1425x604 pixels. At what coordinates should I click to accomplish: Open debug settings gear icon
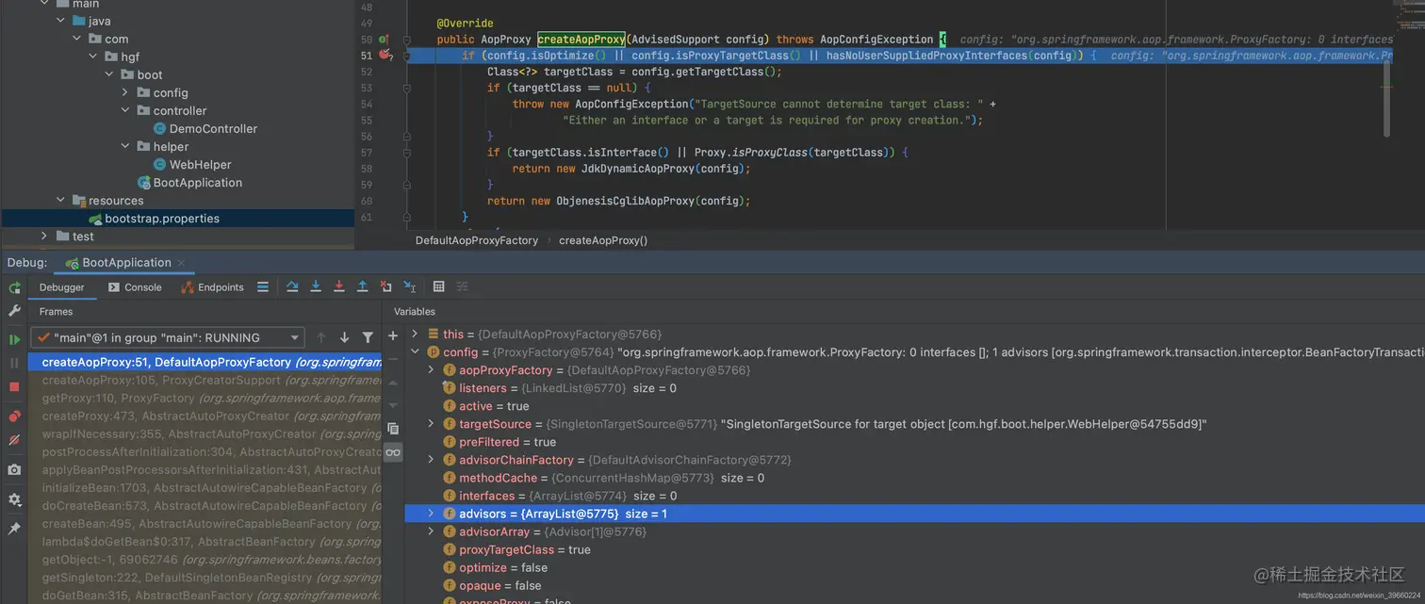14,499
